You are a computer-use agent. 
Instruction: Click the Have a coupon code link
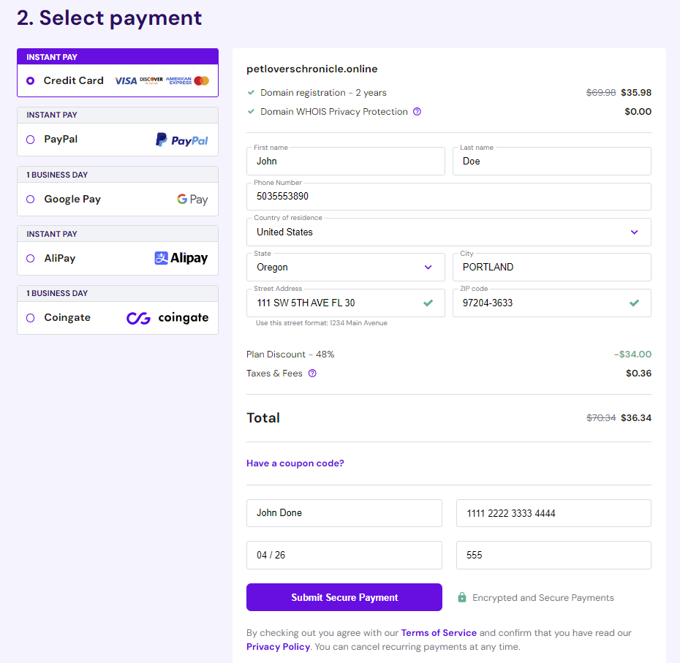(295, 463)
